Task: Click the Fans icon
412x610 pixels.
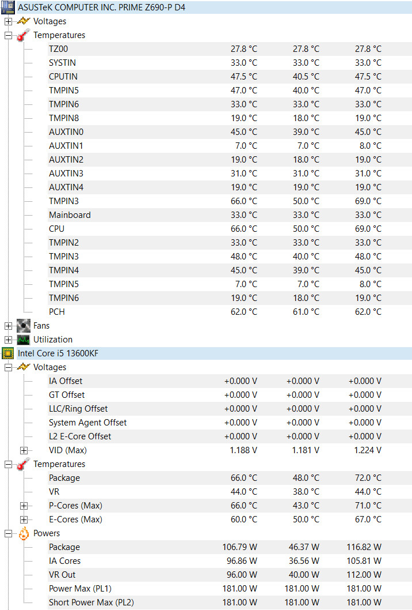Action: tap(24, 326)
